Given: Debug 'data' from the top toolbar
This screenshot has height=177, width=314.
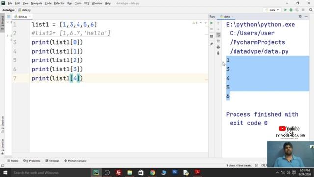Looking at the screenshot, I should click(x=291, y=10).
